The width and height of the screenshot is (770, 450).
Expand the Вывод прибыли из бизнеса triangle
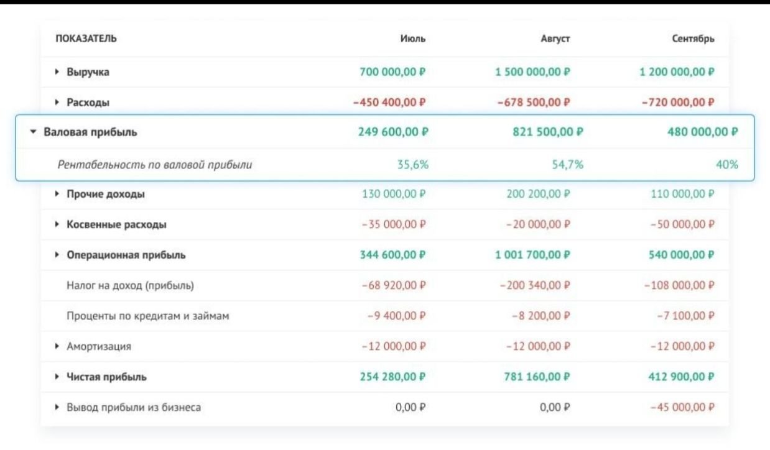click(58, 408)
